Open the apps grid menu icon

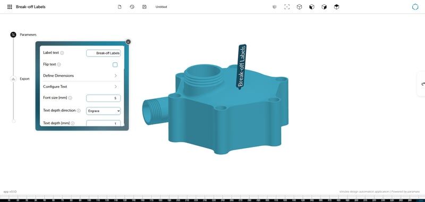(10, 7)
